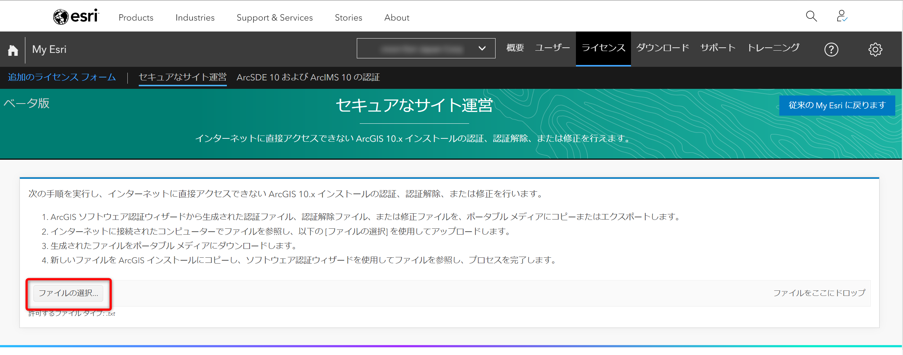This screenshot has width=903, height=355.
Task: Switch to the ユーザー tab
Action: click(x=552, y=48)
